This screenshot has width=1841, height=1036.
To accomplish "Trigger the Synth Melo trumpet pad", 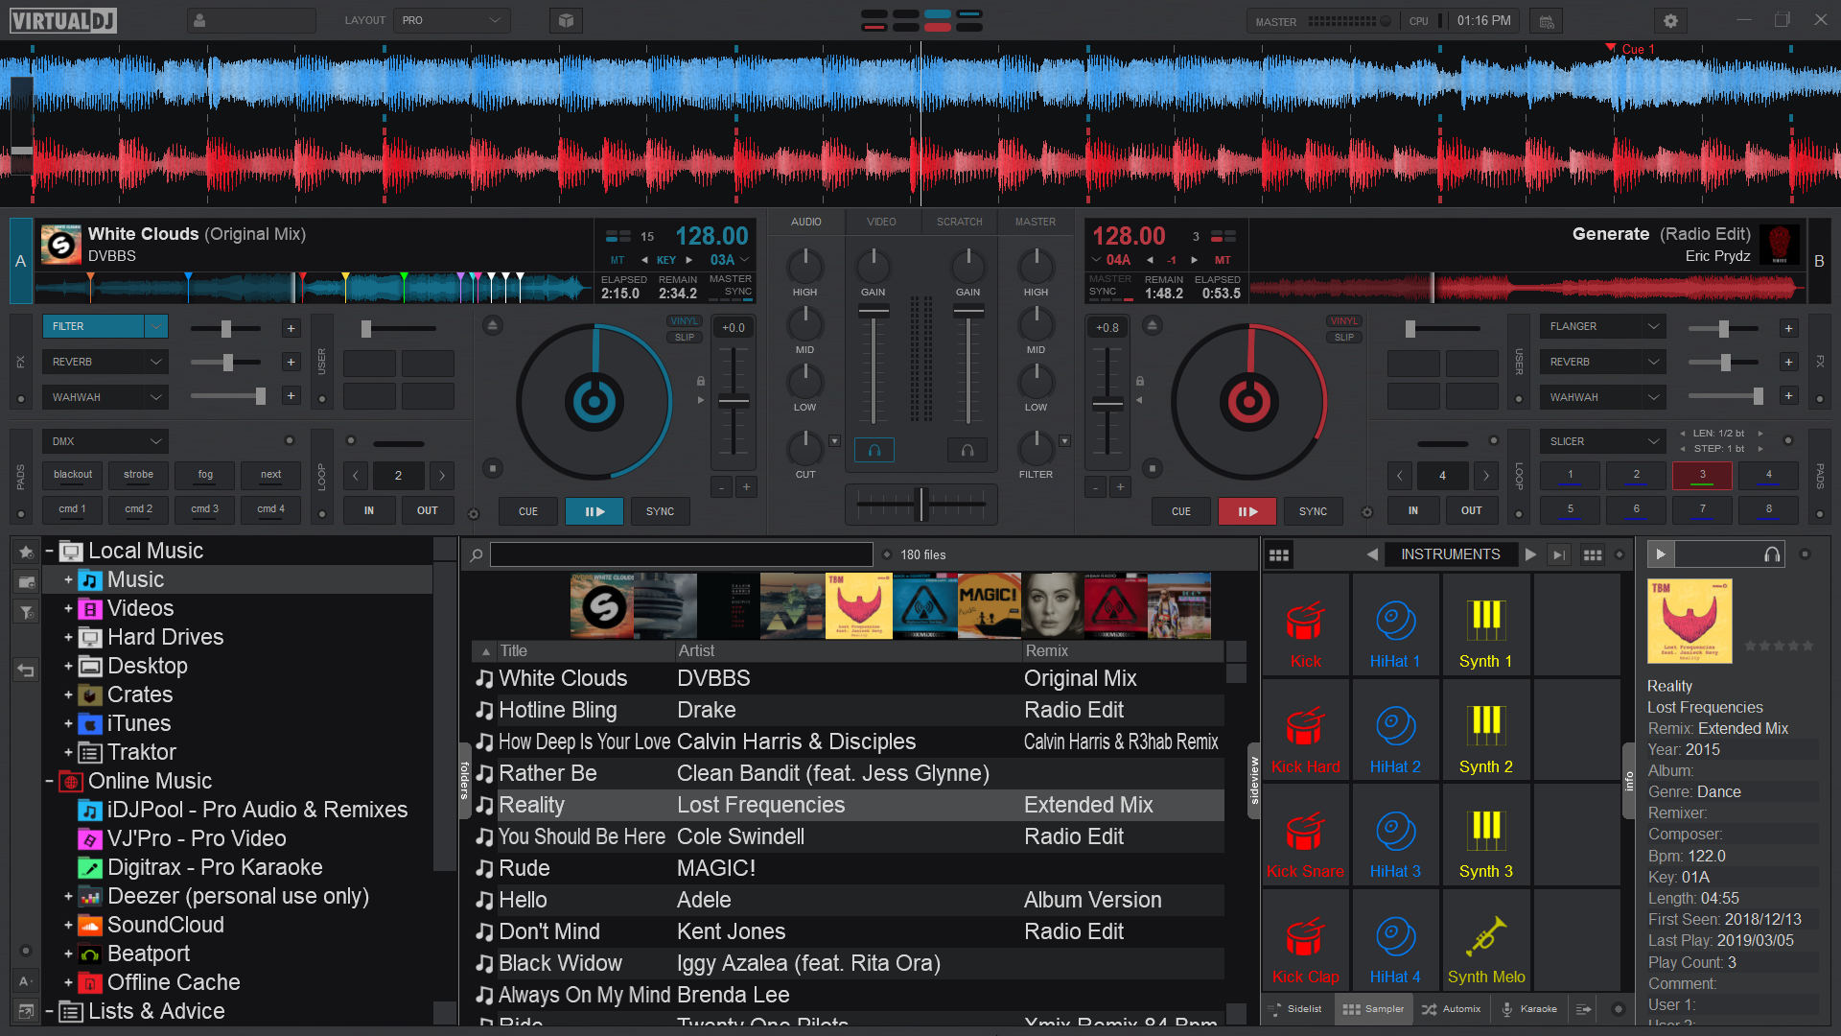I will [1485, 943].
